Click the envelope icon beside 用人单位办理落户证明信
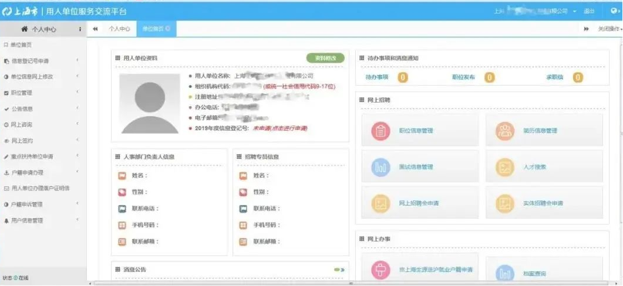This screenshot has height=286, width=623. (6, 188)
